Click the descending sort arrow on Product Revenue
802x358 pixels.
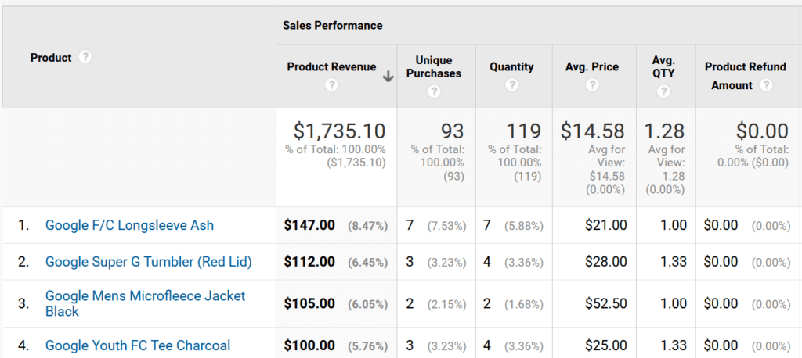coord(388,77)
